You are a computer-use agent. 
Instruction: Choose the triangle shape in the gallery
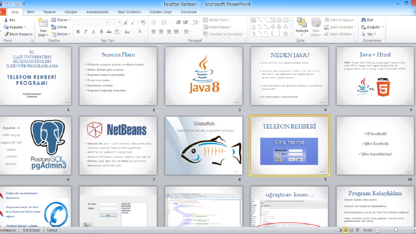pyautogui.click(x=253, y=27)
